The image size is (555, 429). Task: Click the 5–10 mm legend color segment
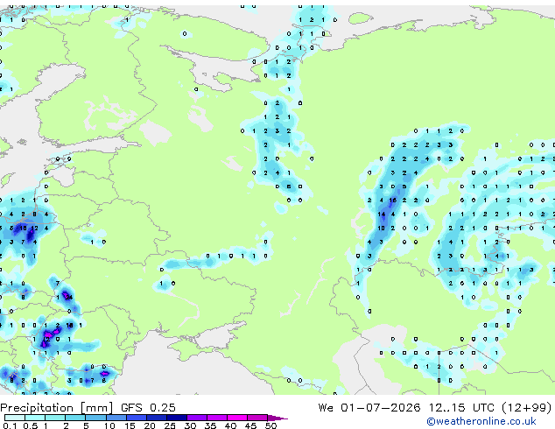pos(95,418)
